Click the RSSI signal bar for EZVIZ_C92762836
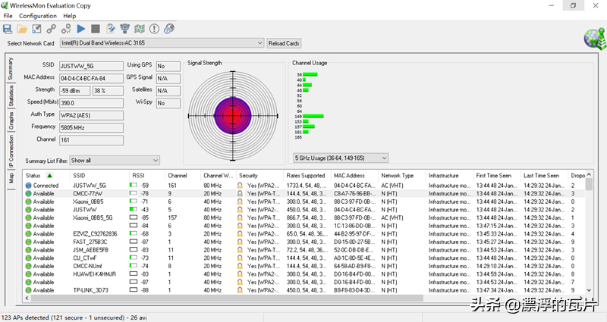 [134, 234]
